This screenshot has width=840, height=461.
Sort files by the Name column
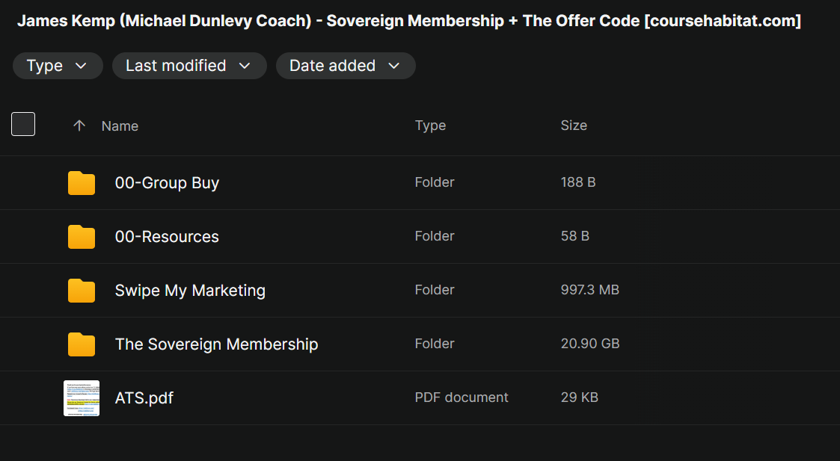point(120,126)
